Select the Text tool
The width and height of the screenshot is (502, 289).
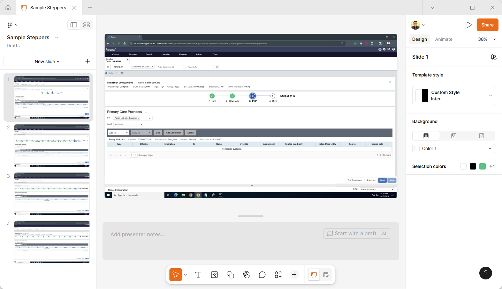click(x=198, y=275)
